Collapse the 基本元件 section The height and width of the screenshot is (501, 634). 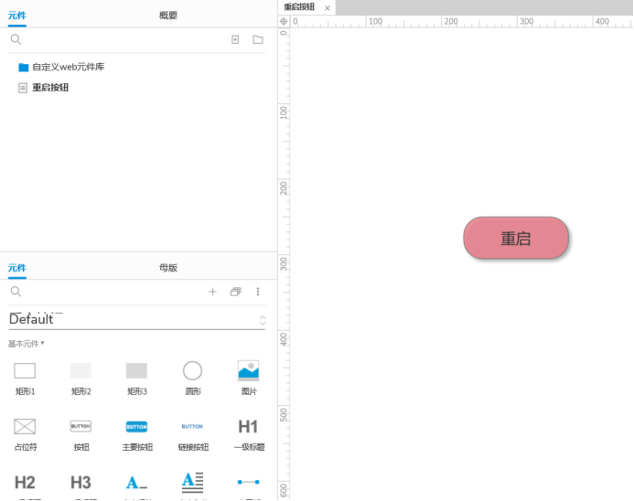click(x=27, y=344)
